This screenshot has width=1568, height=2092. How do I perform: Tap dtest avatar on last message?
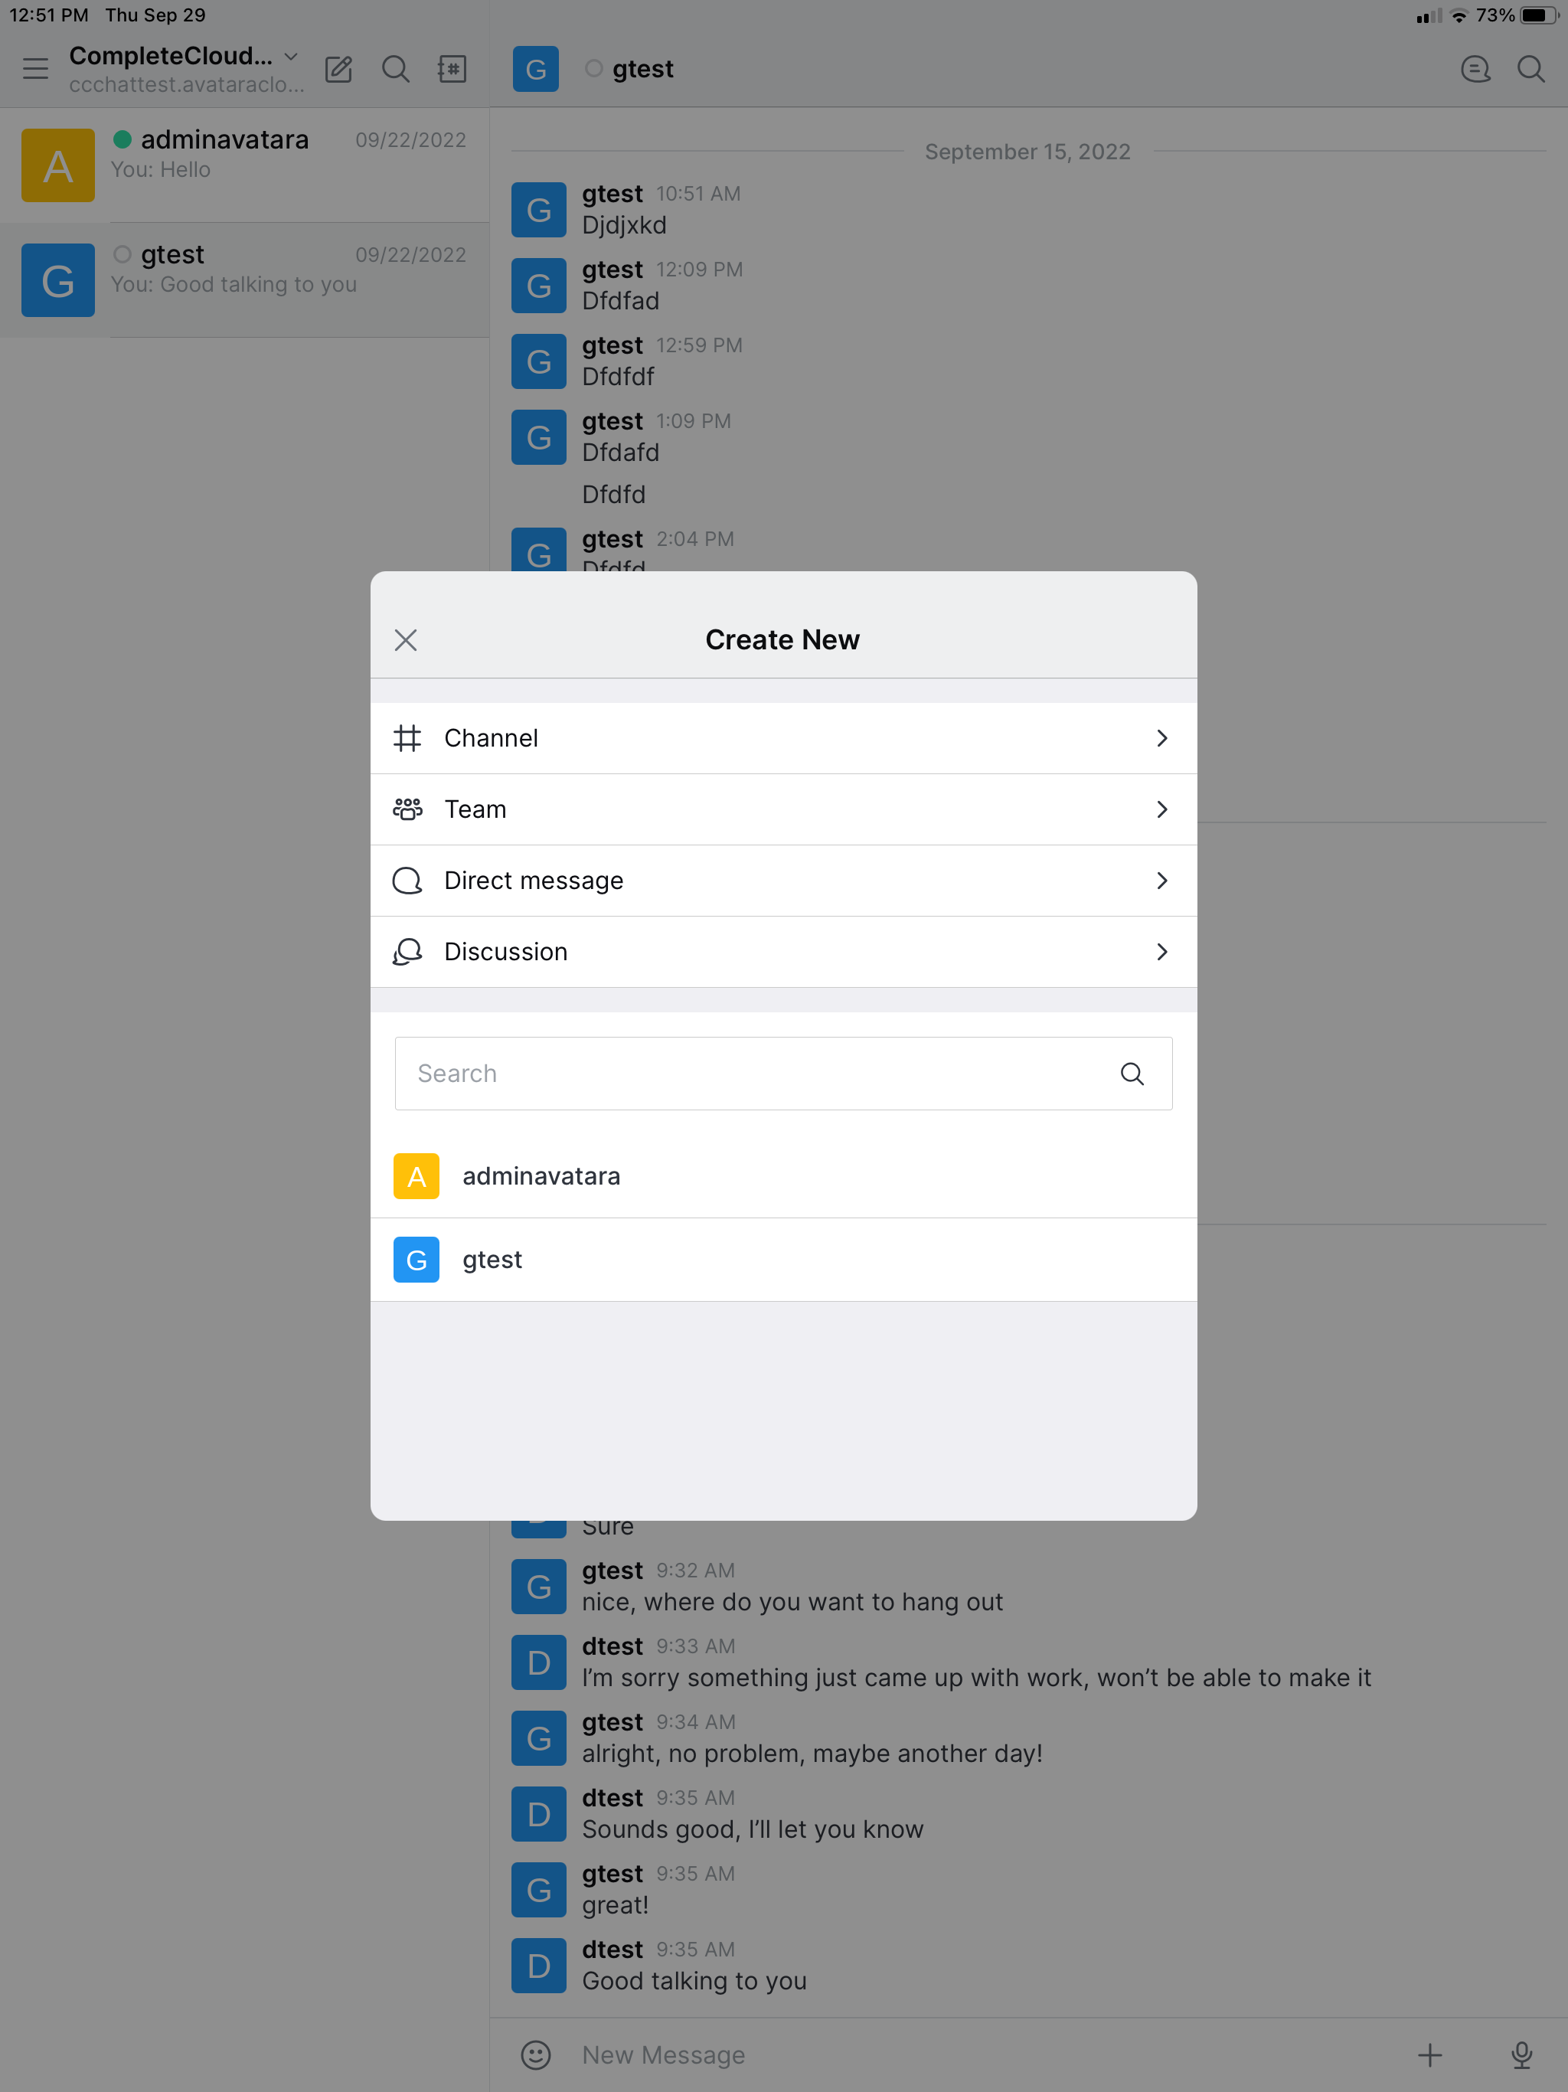coord(539,1965)
